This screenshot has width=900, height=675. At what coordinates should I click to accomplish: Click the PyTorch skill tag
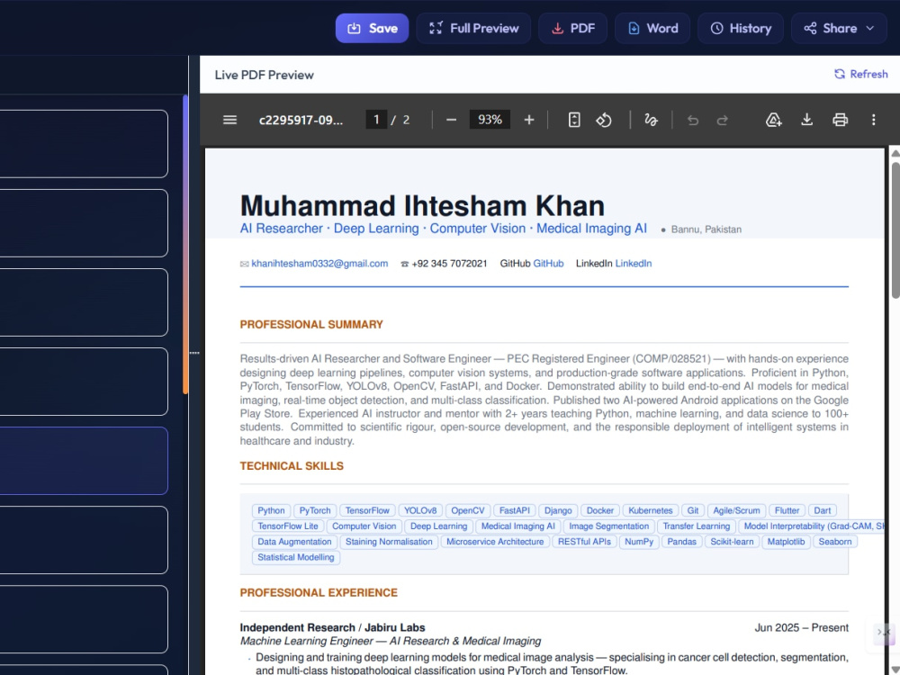[315, 510]
